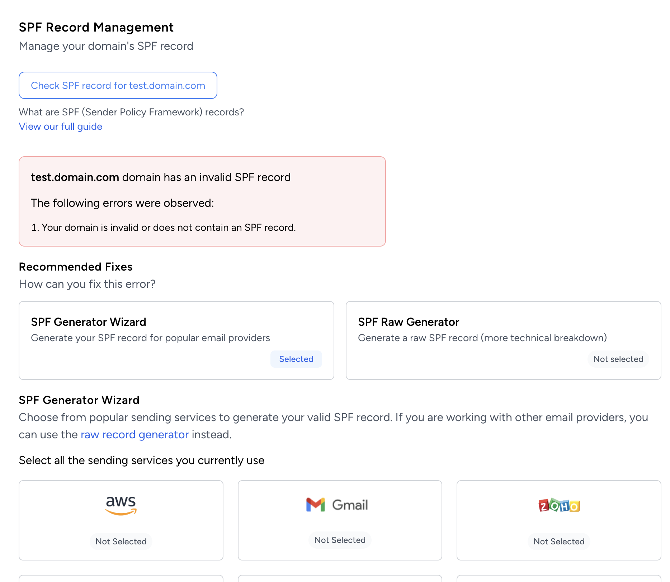This screenshot has width=670, height=582.
Task: Follow the raw record generator link
Action: point(135,434)
